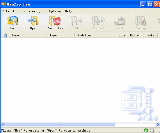This screenshot has height=133, width=160.
Task: Sort by the Type column header
Action: (61, 35)
